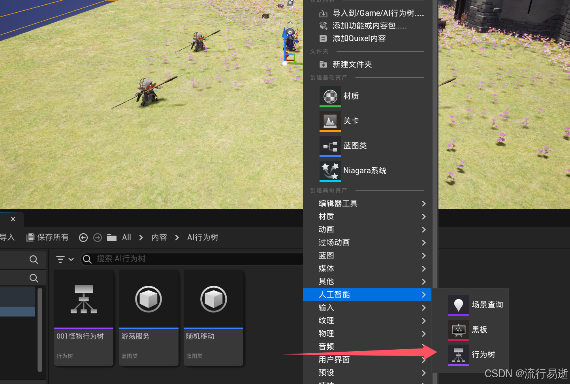The image size is (570, 384).
Task: Expand the path after All breadcrumb
Action: (141, 238)
